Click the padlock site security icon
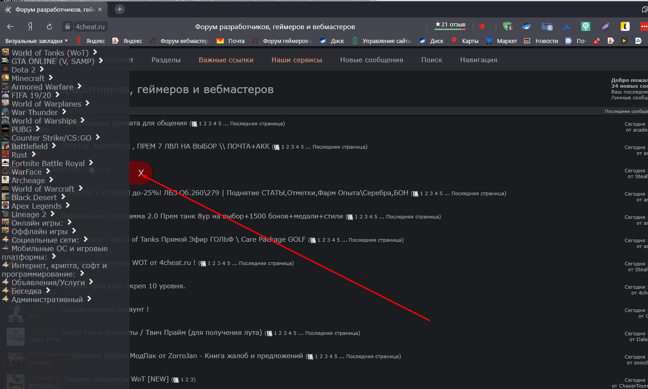 (67, 27)
